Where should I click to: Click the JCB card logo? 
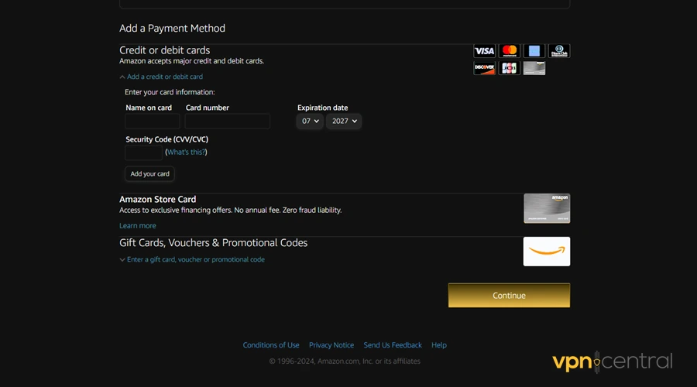[509, 68]
